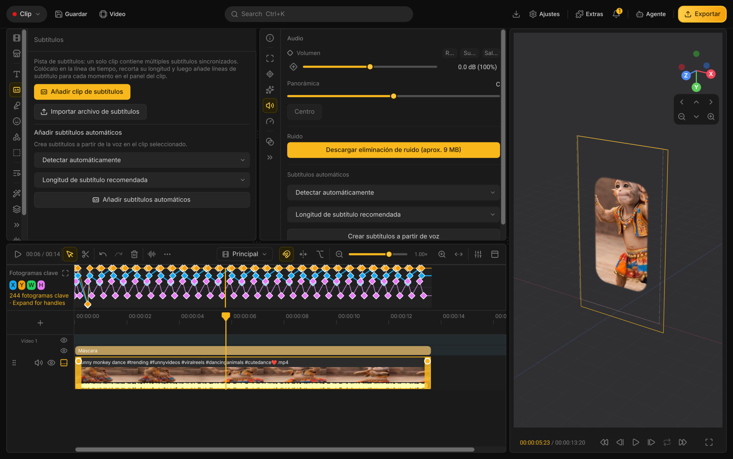Click Añadir clip de subtítulos button
Viewport: 733px width, 459px height.
(82, 92)
